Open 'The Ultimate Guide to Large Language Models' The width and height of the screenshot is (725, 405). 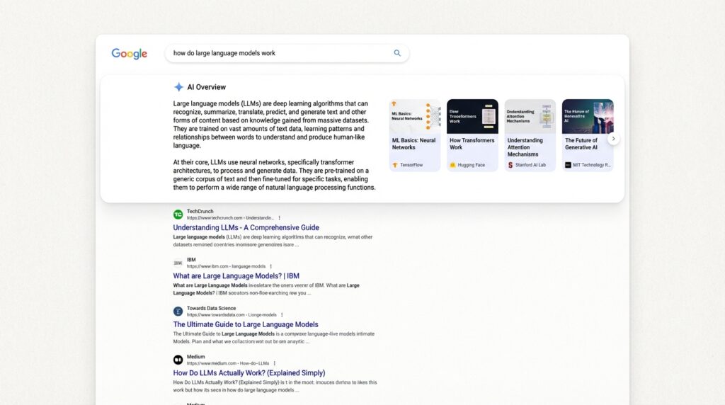246,324
